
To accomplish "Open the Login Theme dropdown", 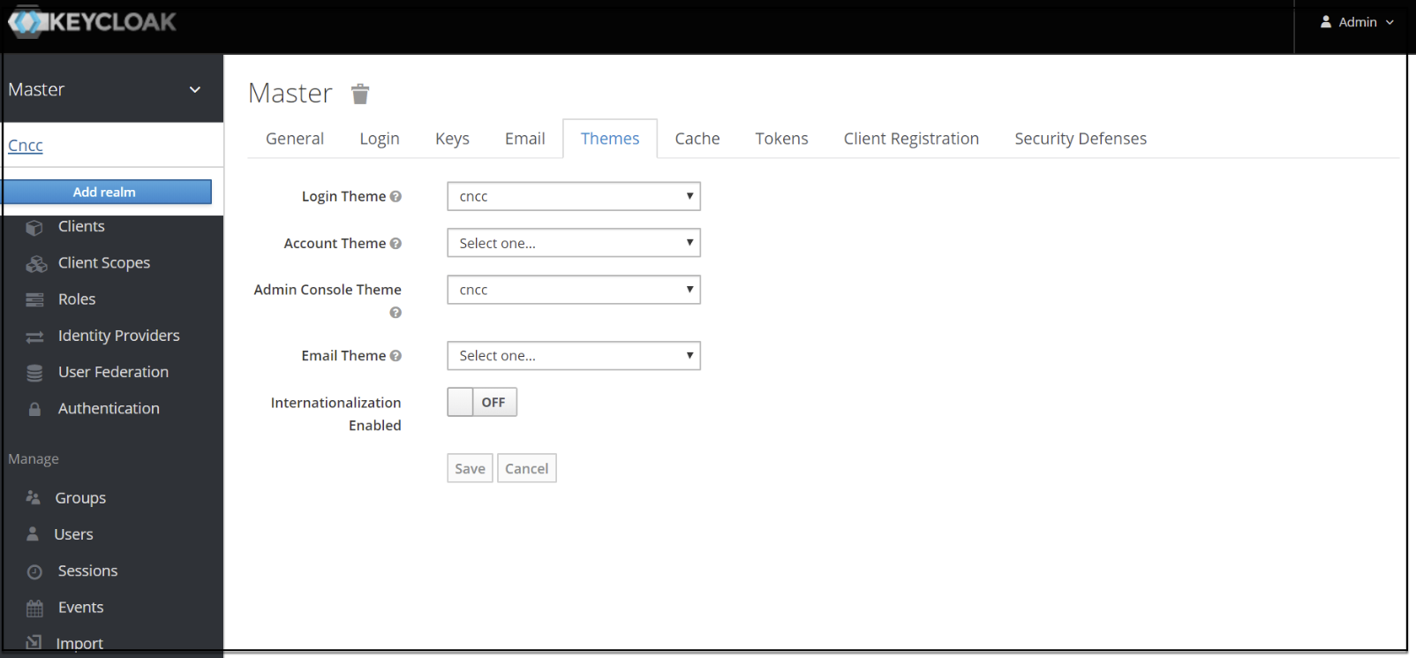I will coord(574,196).
